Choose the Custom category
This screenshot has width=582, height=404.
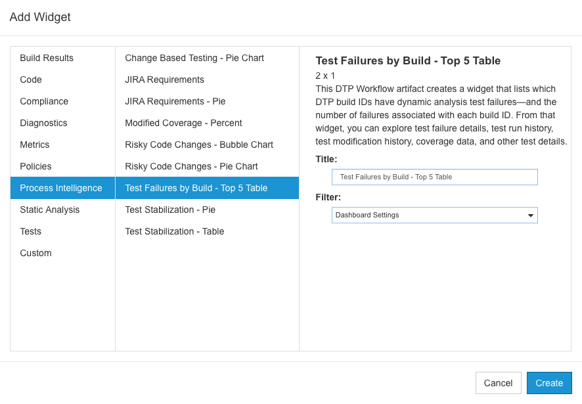(62, 253)
